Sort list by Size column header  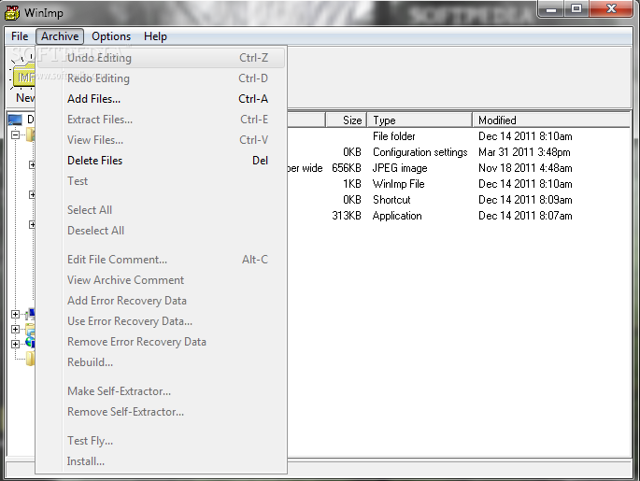[x=346, y=120]
